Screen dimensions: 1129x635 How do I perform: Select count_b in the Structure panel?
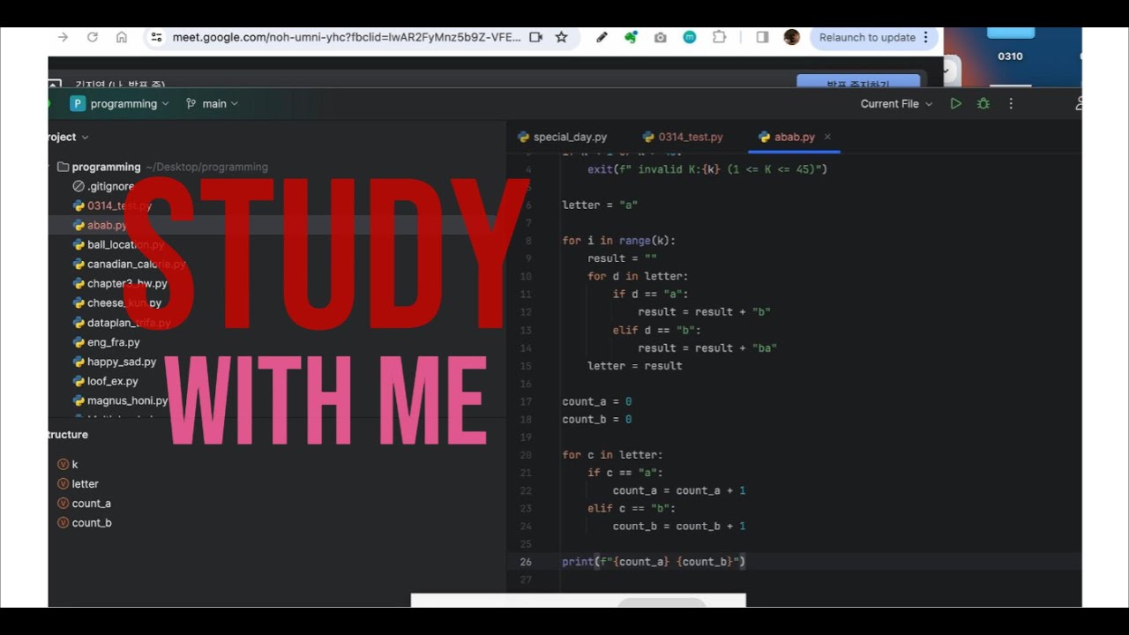84,522
